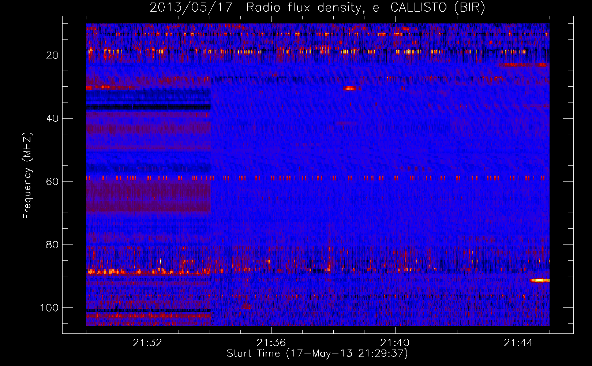592x366 pixels.
Task: Click the bright burst near 30 MHz at 21:38
Action: (x=350, y=88)
